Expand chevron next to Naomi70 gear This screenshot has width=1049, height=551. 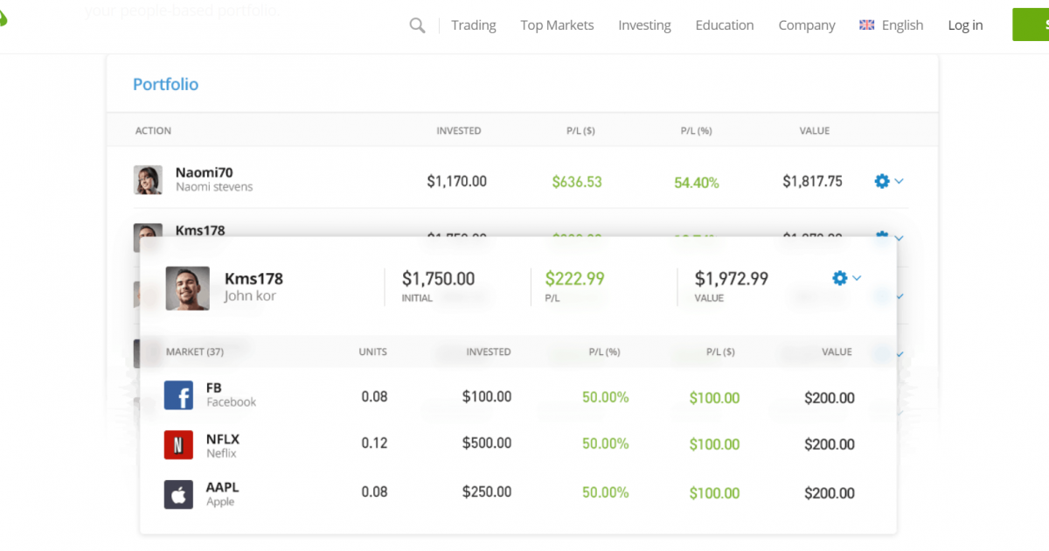(900, 181)
